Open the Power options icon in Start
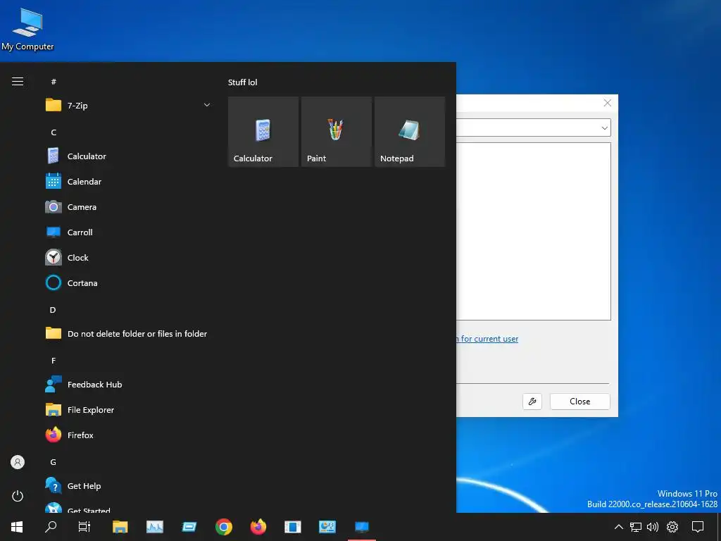The height and width of the screenshot is (541, 721). [18, 496]
